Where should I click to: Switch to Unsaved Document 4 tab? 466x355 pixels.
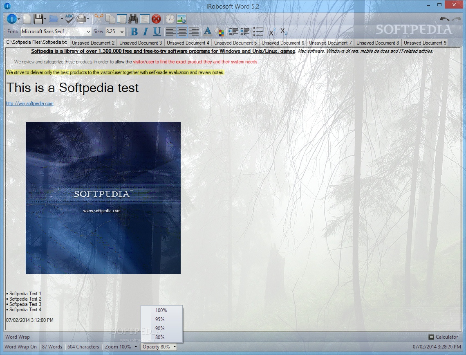pyautogui.click(x=188, y=43)
